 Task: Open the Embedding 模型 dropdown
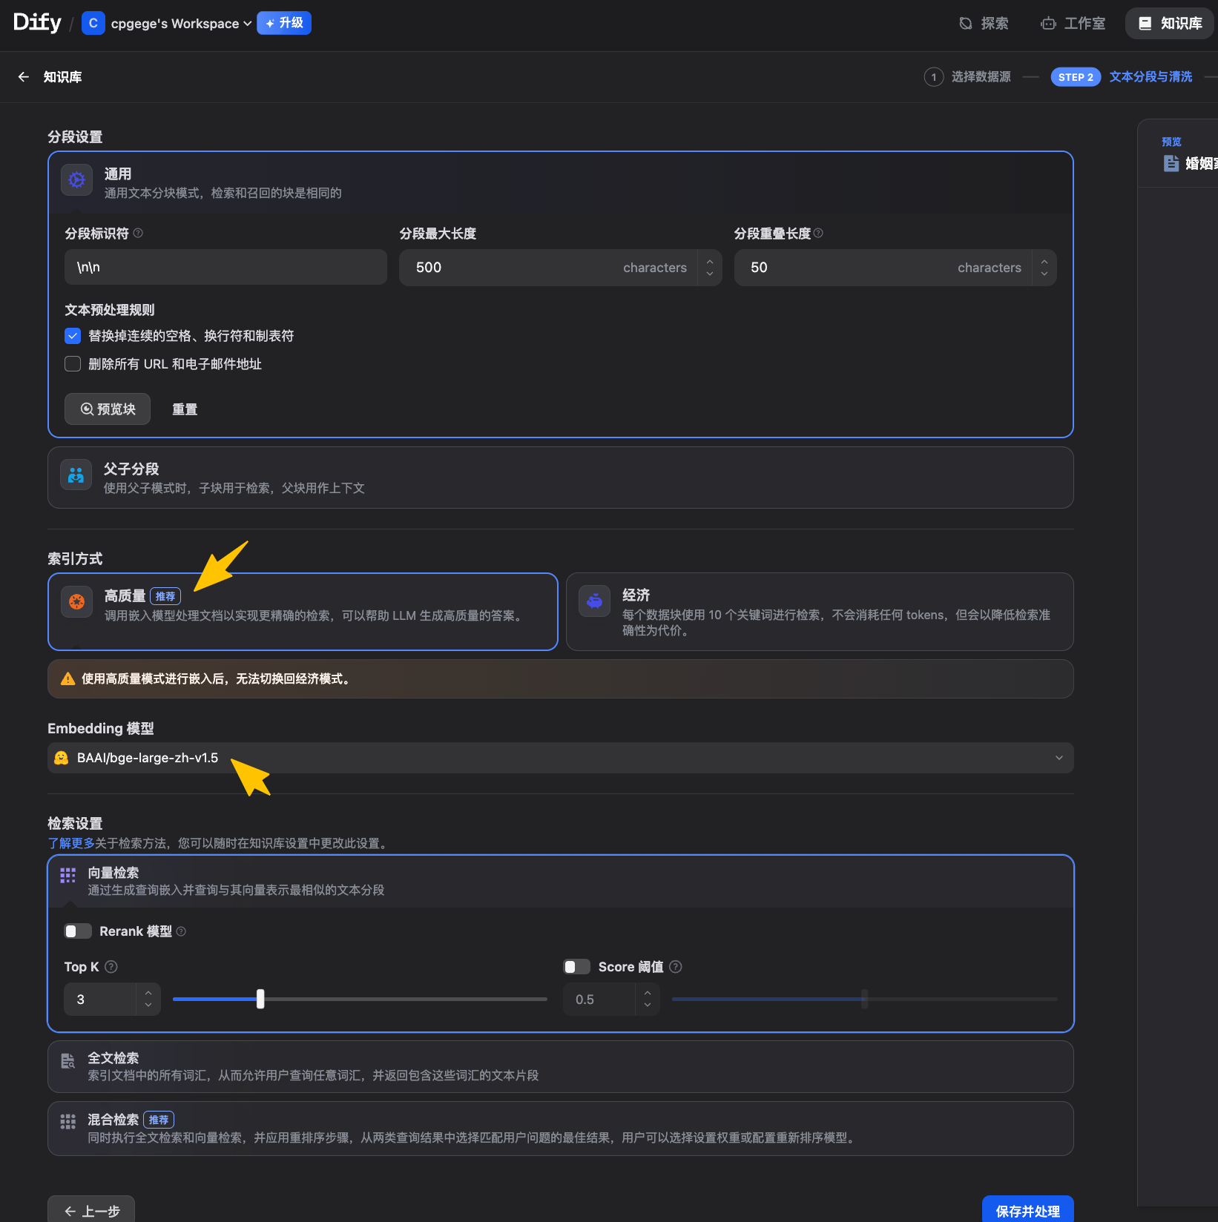click(560, 758)
